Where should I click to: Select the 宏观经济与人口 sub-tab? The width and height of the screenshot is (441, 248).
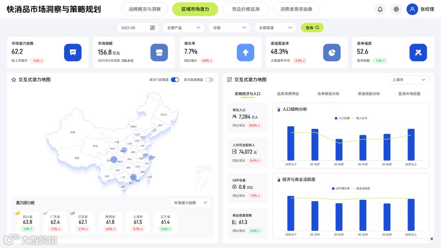point(247,94)
